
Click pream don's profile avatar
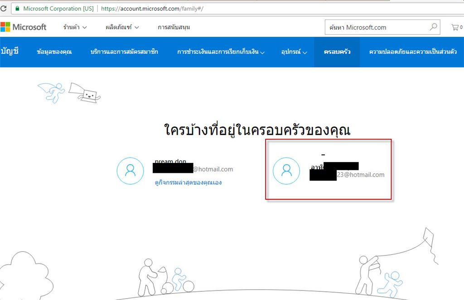tap(130, 171)
